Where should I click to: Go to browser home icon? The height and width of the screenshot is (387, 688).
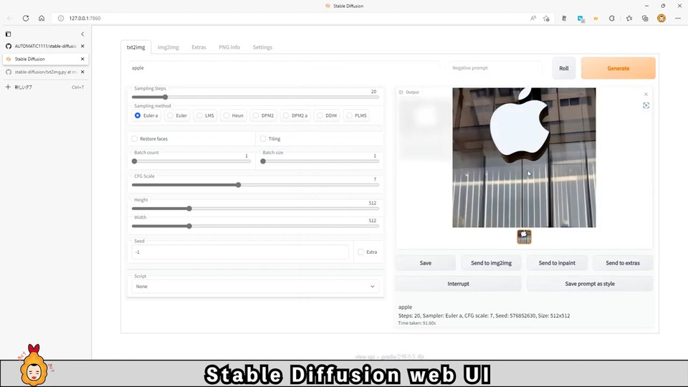(x=42, y=18)
